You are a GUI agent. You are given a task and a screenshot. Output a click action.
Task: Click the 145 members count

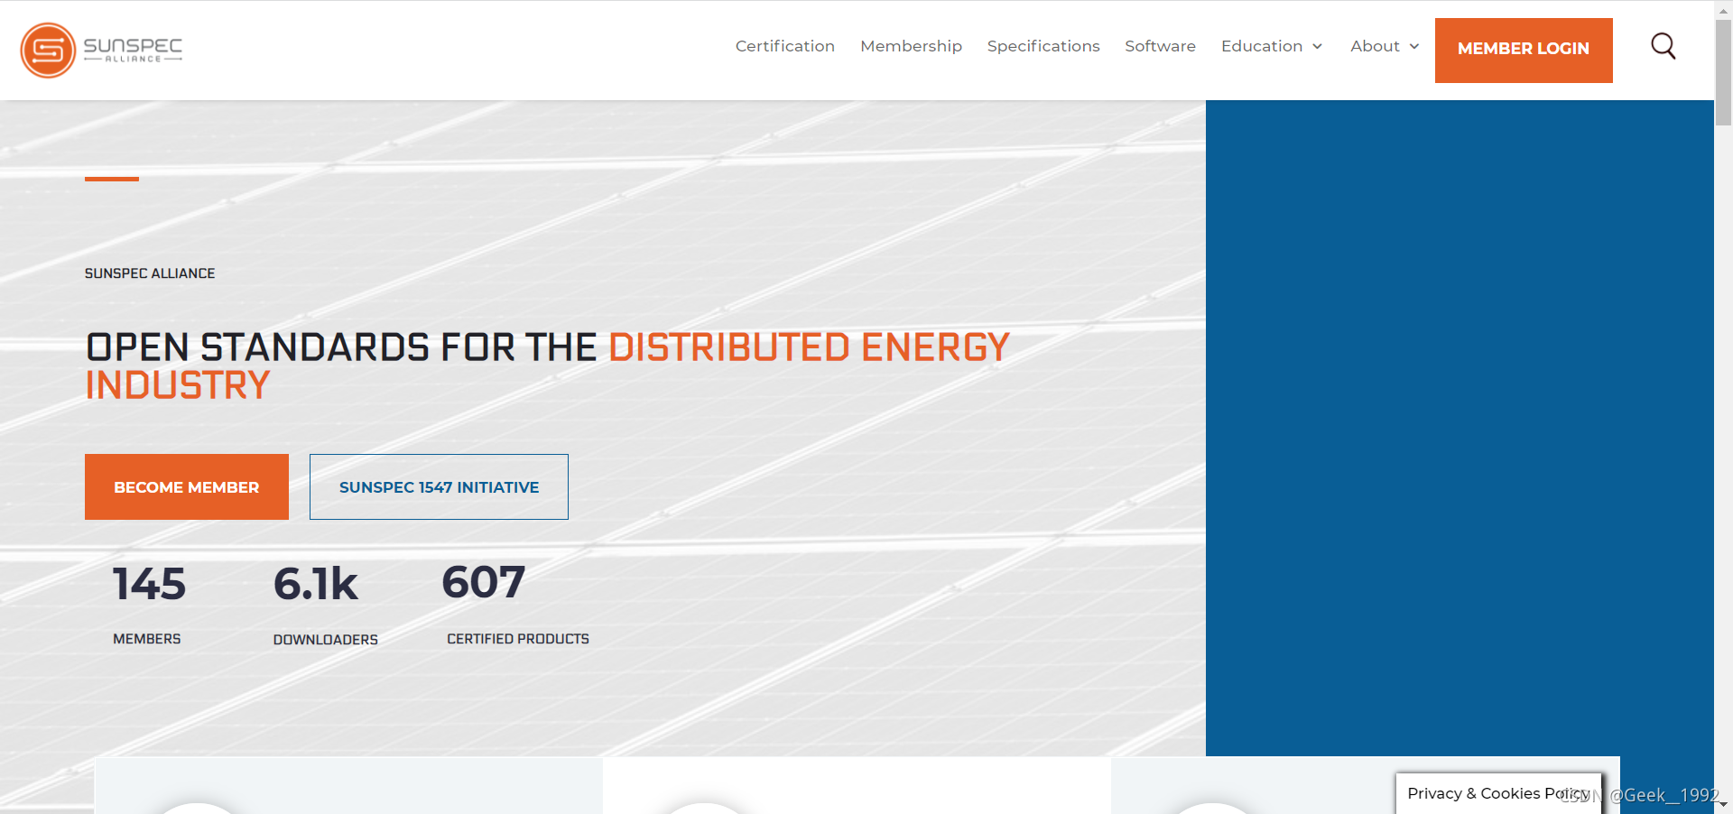[x=149, y=584]
